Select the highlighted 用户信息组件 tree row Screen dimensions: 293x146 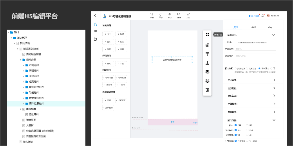(x=46, y=103)
